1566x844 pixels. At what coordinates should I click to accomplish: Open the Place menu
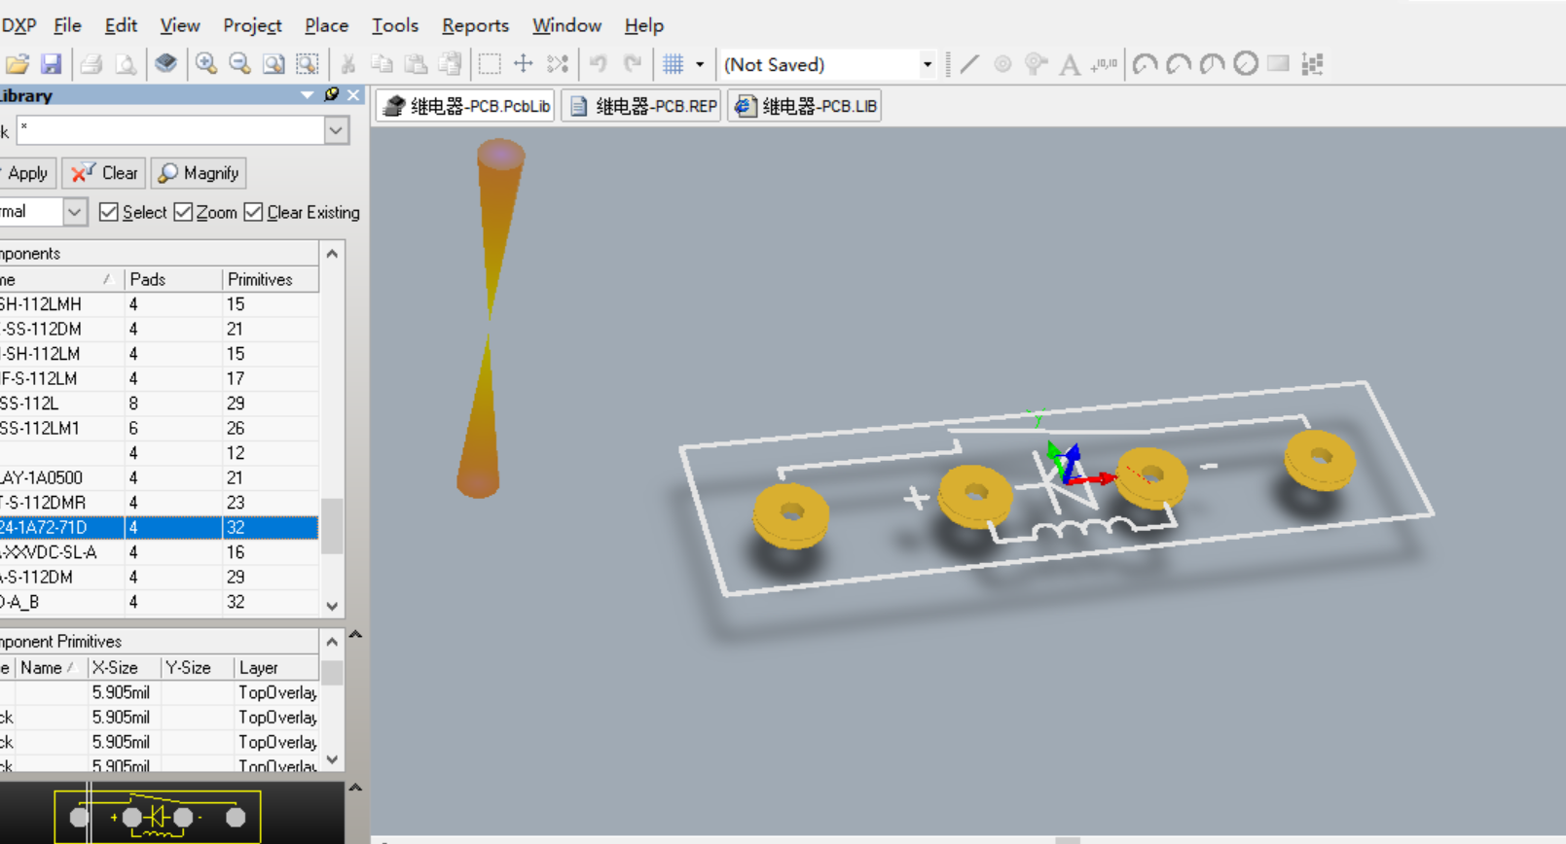(326, 25)
